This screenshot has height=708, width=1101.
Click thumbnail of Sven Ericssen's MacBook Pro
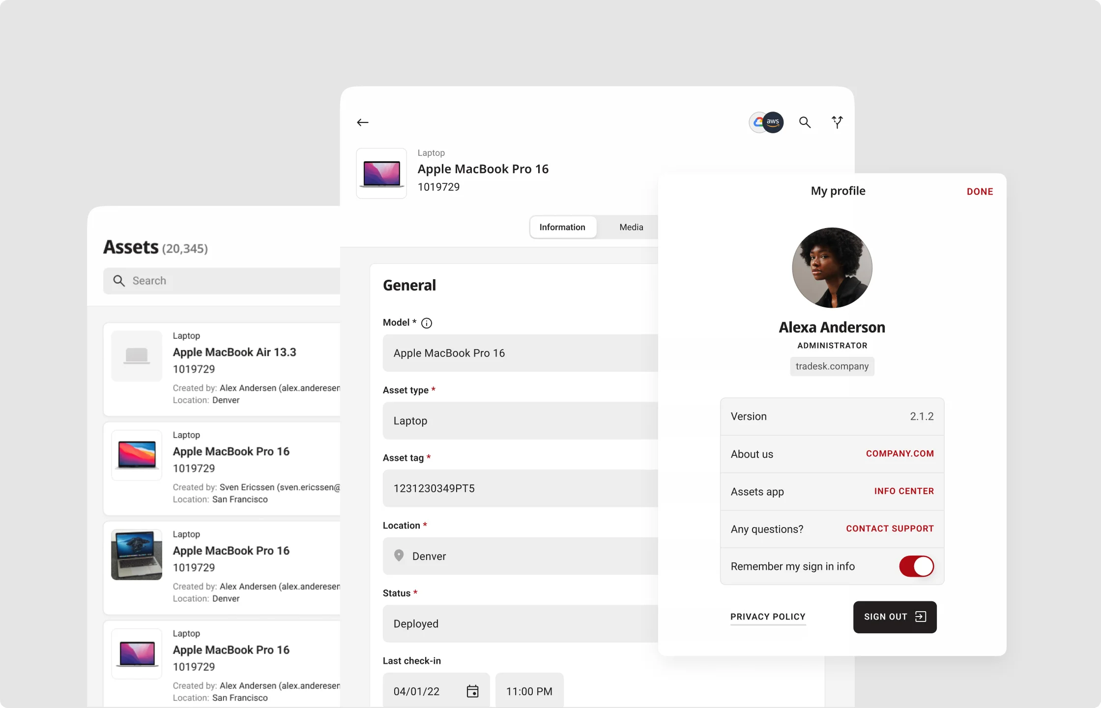pyautogui.click(x=137, y=455)
